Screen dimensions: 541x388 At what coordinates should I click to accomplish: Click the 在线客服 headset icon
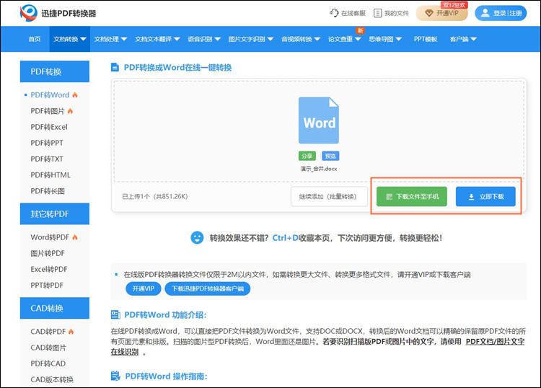(x=334, y=13)
